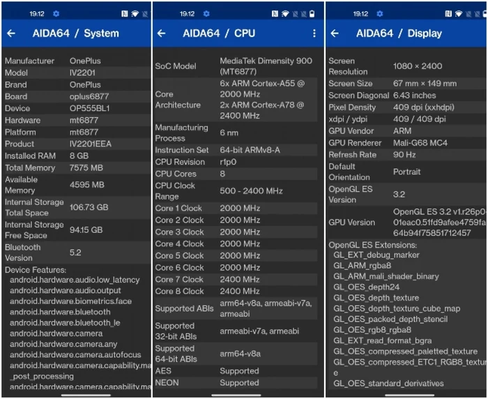Select the Installed RAM value 8 GB

(79, 156)
